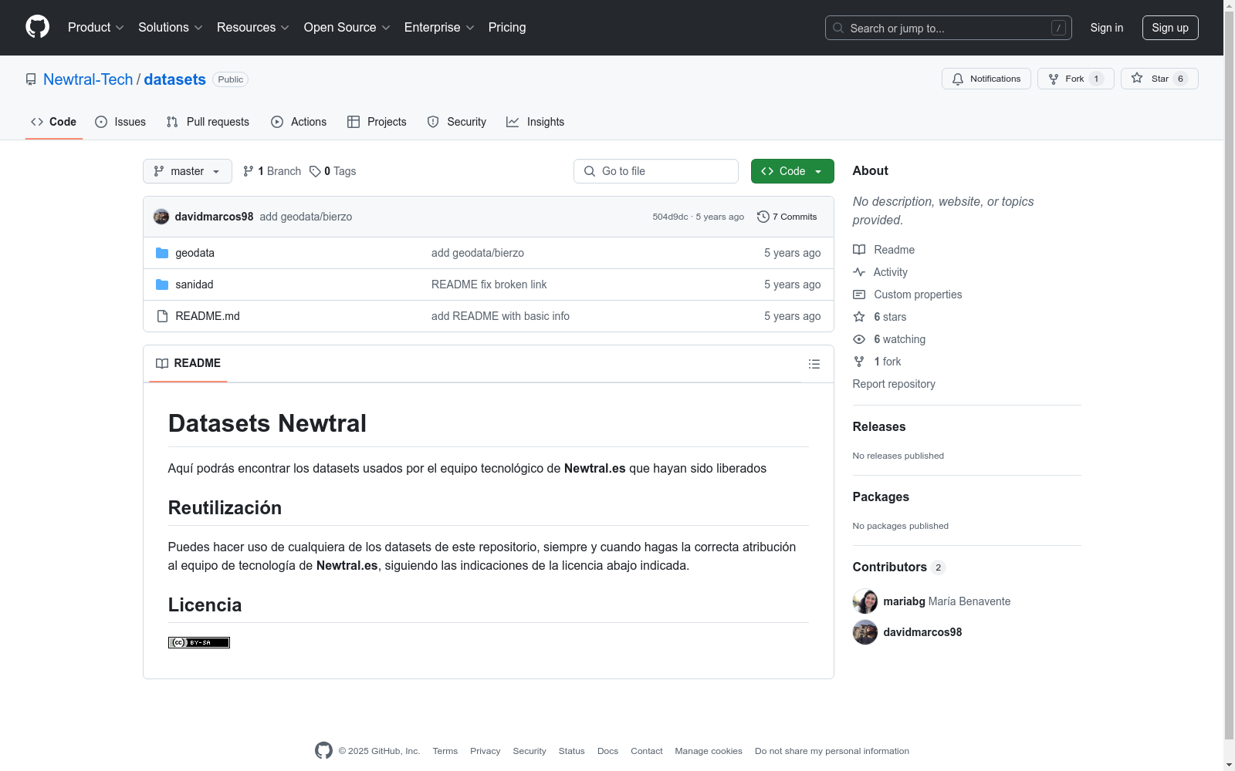Go to the Pricing page

point(507,28)
